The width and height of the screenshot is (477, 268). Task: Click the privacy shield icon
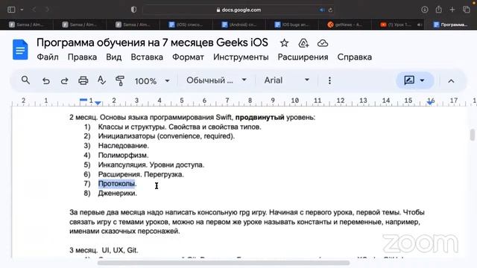(133, 10)
